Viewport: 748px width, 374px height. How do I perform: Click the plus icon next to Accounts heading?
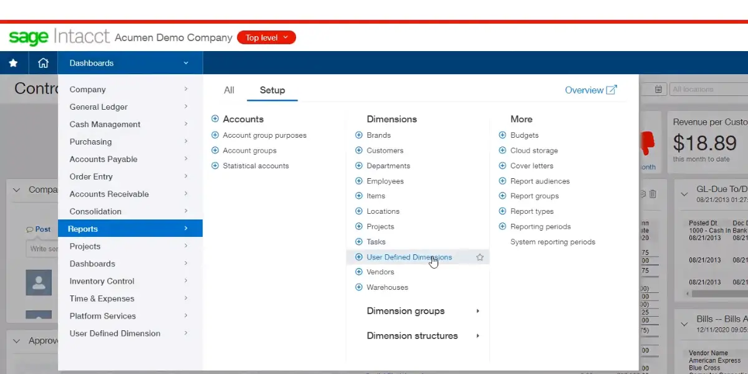tap(215, 119)
